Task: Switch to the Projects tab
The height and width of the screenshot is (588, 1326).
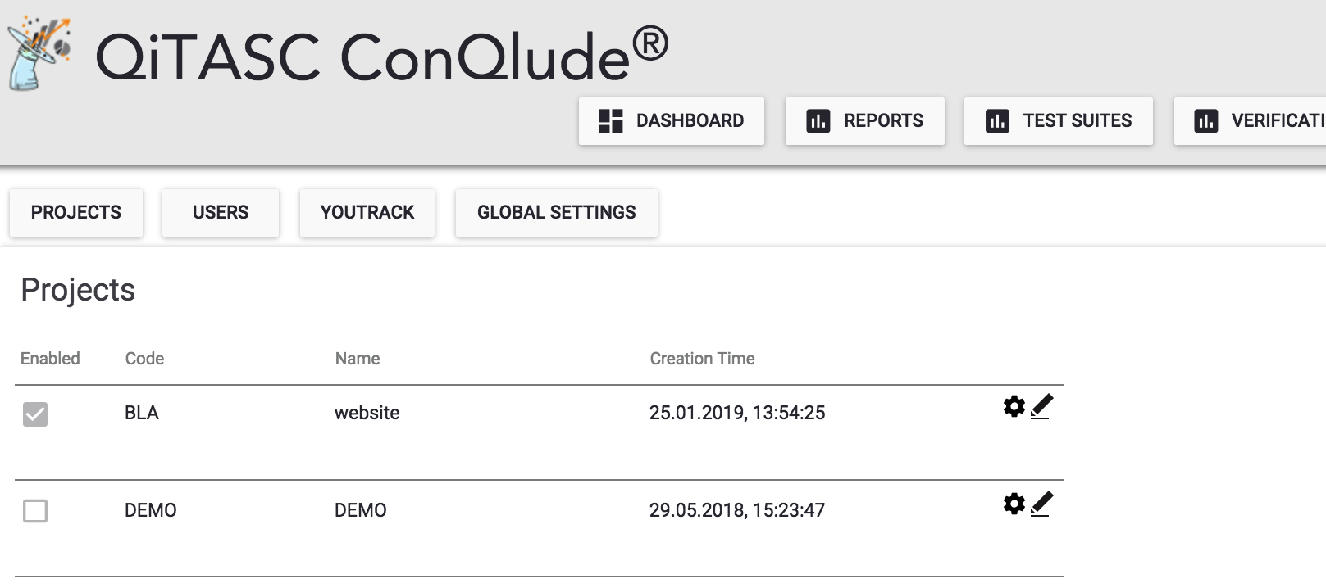Action: click(76, 213)
